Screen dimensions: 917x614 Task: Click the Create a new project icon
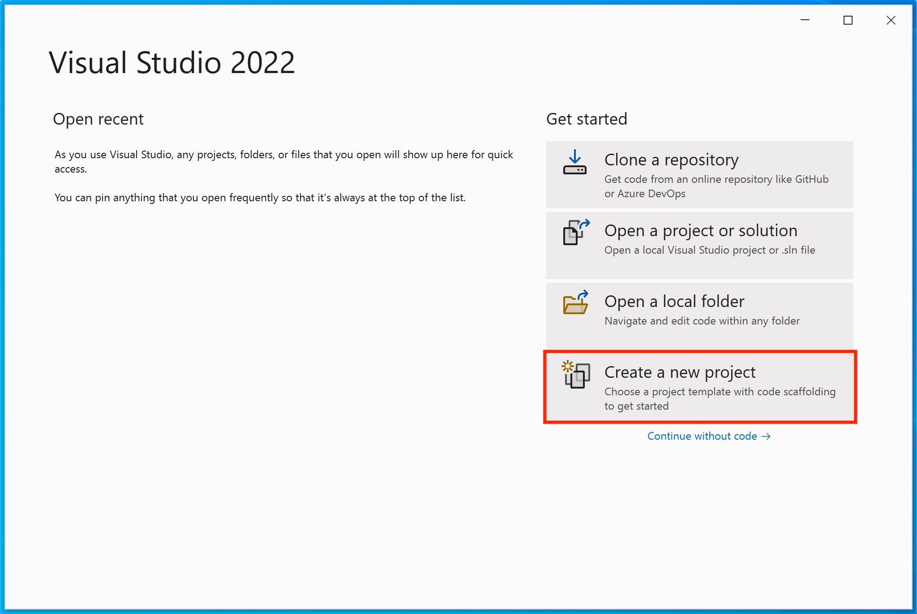coord(576,374)
